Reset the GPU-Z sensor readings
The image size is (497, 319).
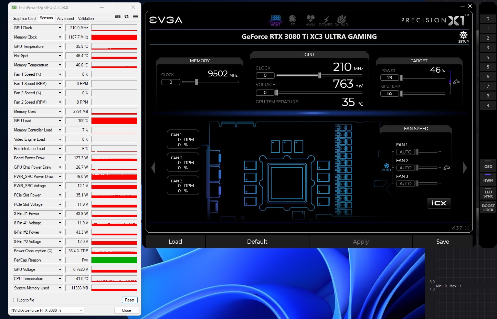[130, 300]
